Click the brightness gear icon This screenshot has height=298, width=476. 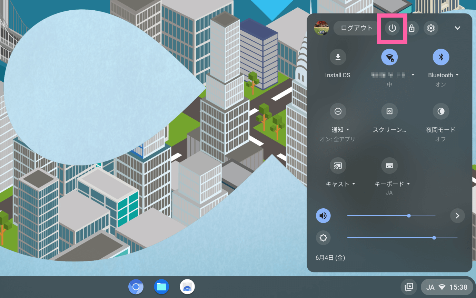coord(323,238)
